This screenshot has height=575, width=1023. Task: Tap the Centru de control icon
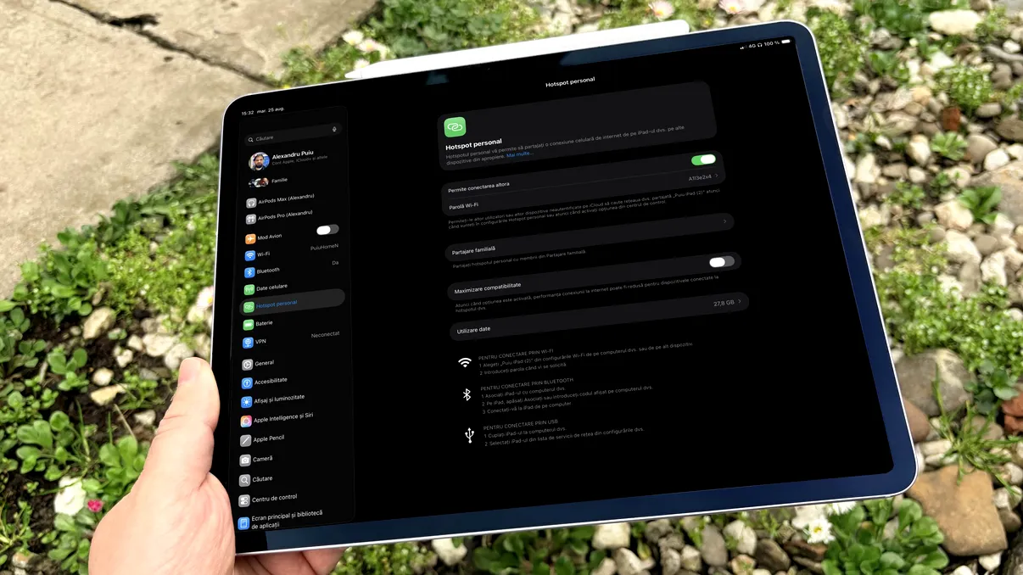tap(244, 501)
